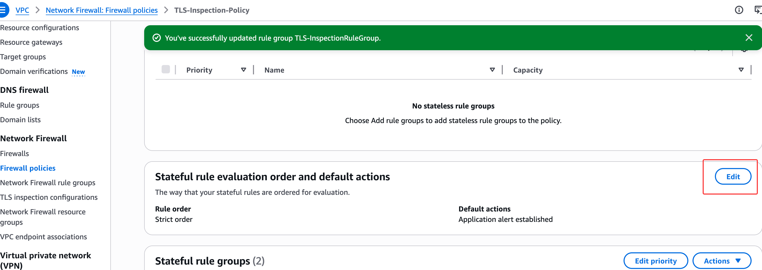Dismiss the green success notification banner
Viewport: 762px width, 270px height.
coord(749,37)
